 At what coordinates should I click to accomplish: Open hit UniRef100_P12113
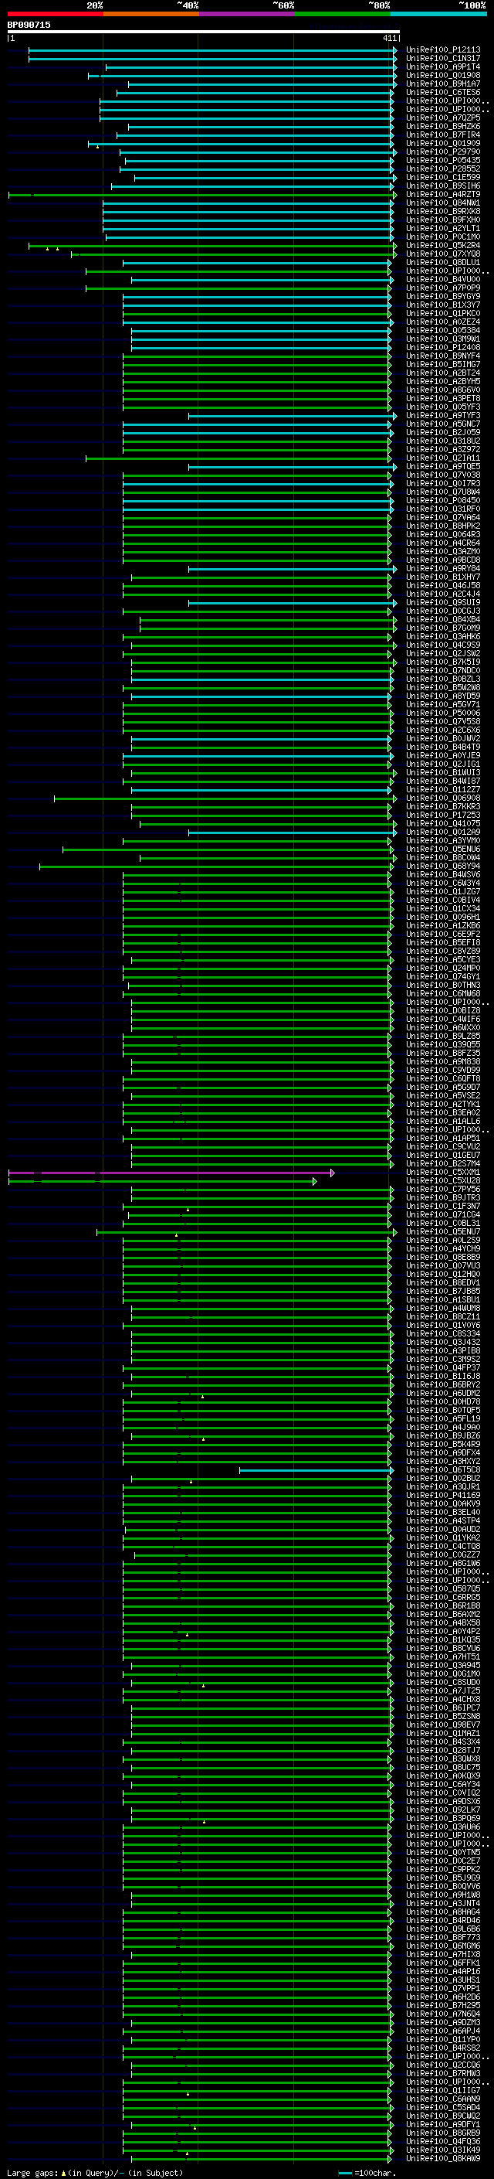coord(442,50)
